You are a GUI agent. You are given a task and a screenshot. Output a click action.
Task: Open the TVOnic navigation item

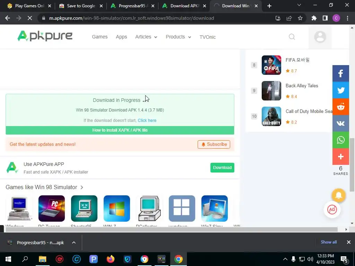click(x=208, y=37)
